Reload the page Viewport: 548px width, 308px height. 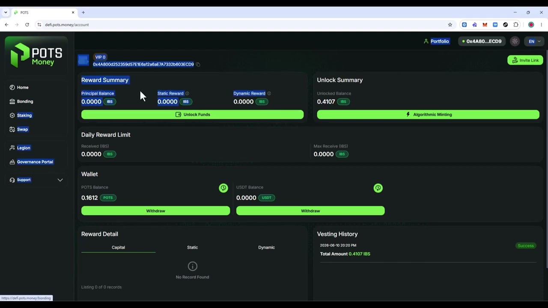27,25
